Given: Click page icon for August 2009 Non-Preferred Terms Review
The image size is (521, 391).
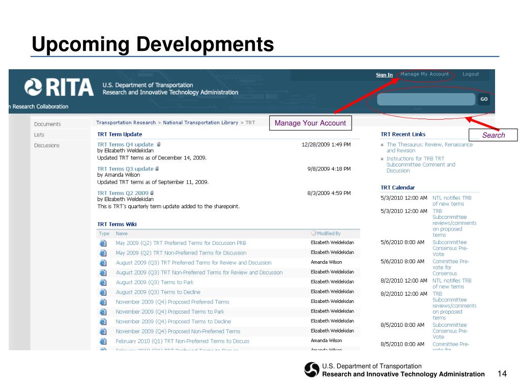Looking at the screenshot, I should tap(103, 273).
